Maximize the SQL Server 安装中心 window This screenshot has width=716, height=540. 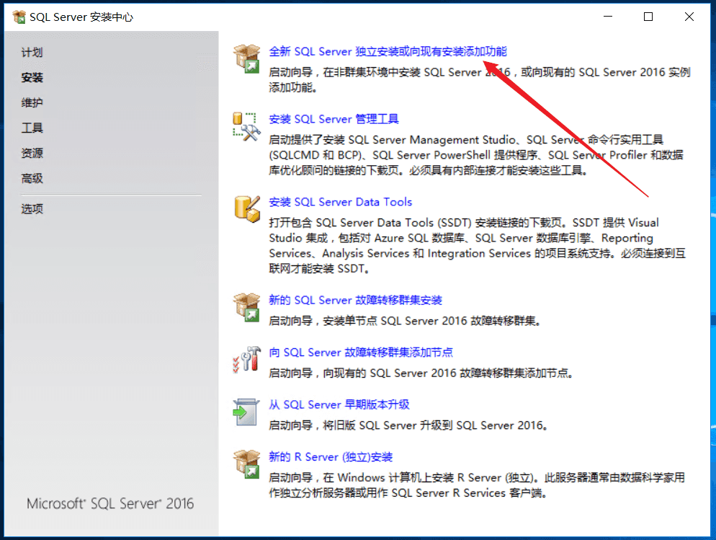pos(648,17)
